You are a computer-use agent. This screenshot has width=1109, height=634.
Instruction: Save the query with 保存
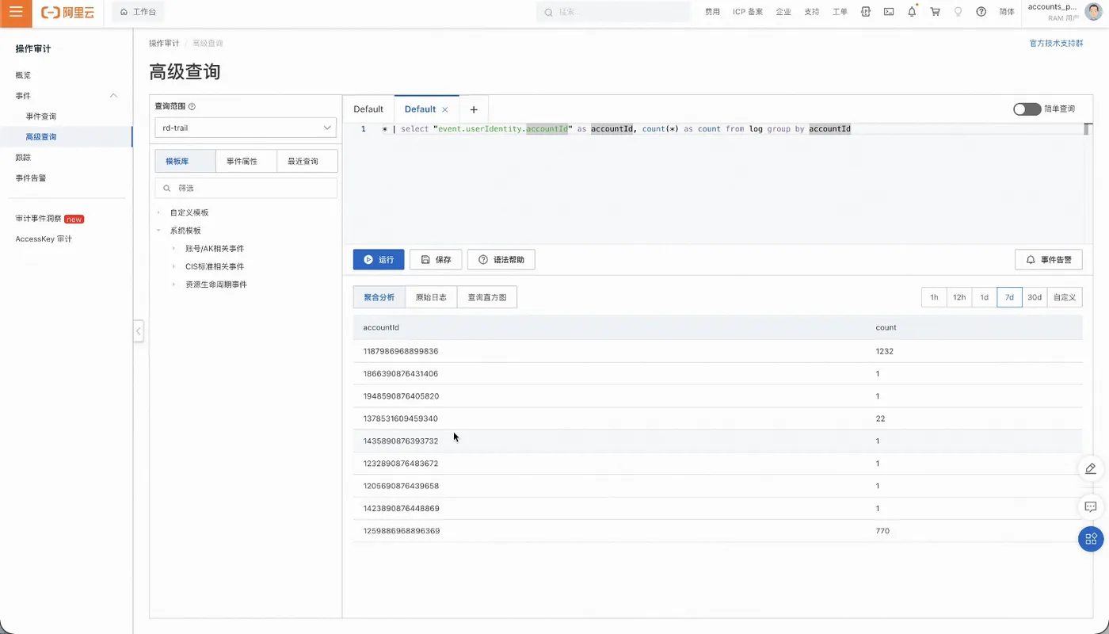click(x=436, y=259)
